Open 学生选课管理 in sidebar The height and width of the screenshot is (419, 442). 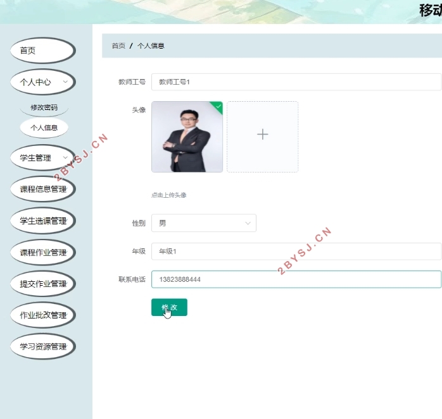pyautogui.click(x=42, y=221)
